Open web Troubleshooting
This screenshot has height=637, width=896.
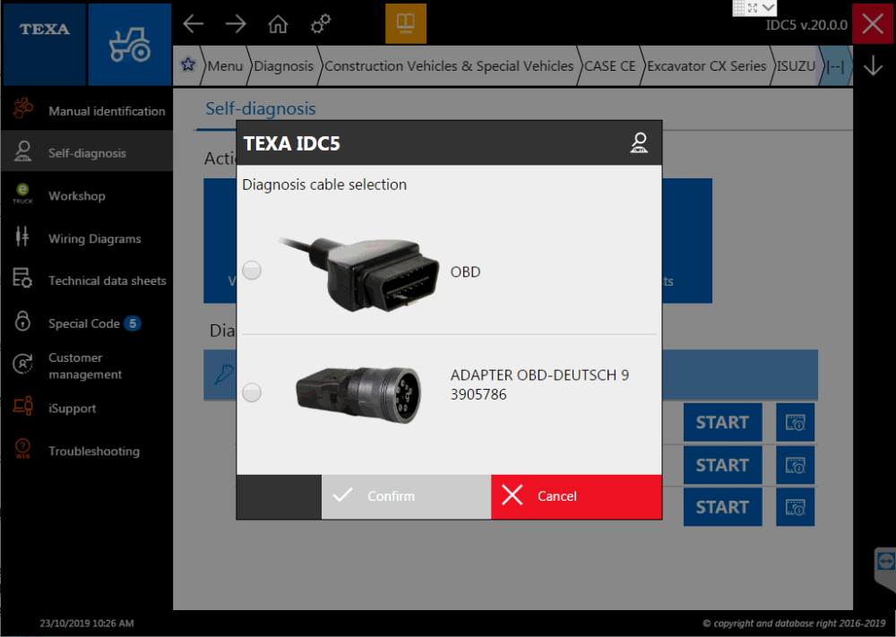point(88,451)
